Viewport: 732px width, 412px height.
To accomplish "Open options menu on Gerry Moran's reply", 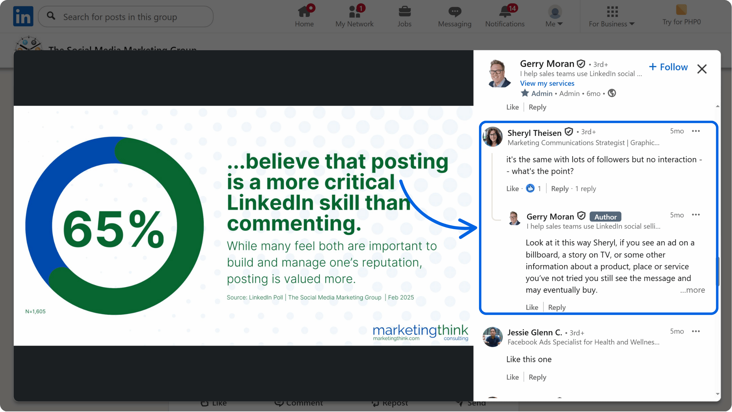I will (x=696, y=215).
